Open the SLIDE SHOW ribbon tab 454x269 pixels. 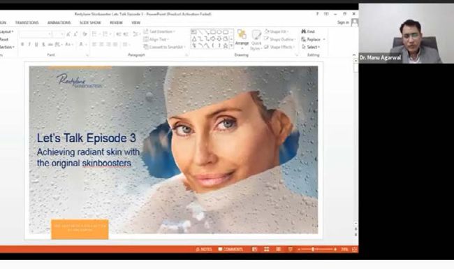coord(90,22)
